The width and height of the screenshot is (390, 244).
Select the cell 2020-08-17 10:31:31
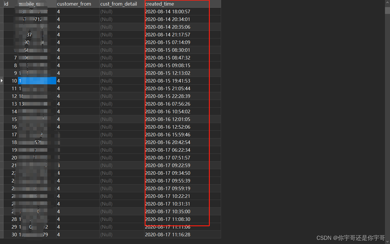pos(183,204)
